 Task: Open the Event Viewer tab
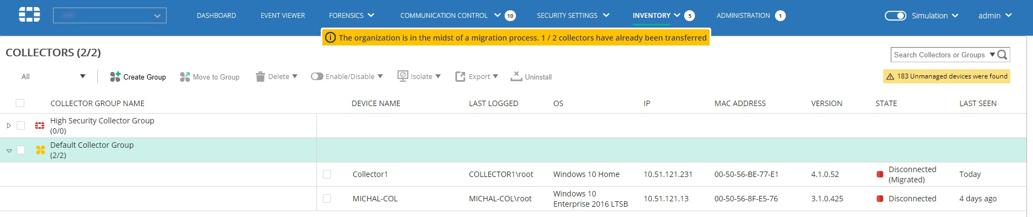pos(282,16)
